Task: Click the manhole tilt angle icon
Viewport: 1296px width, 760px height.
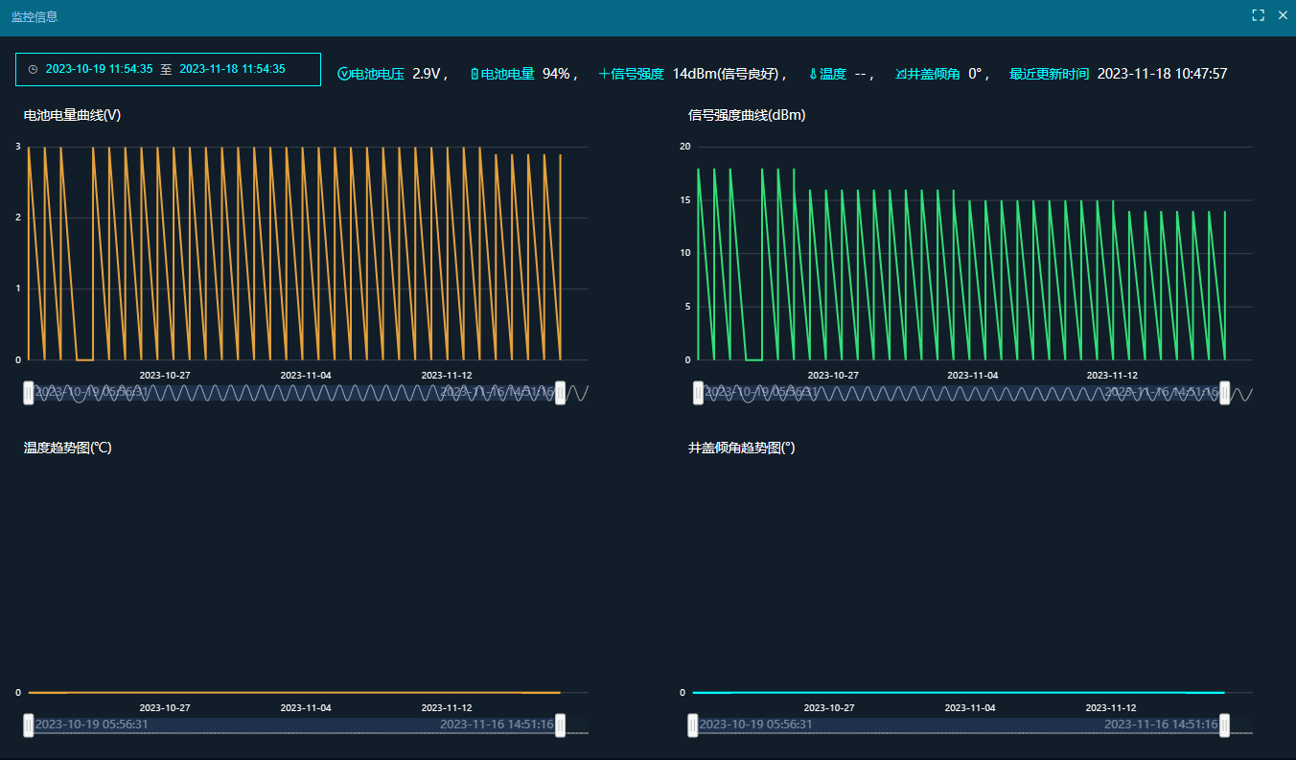Action: coord(901,74)
